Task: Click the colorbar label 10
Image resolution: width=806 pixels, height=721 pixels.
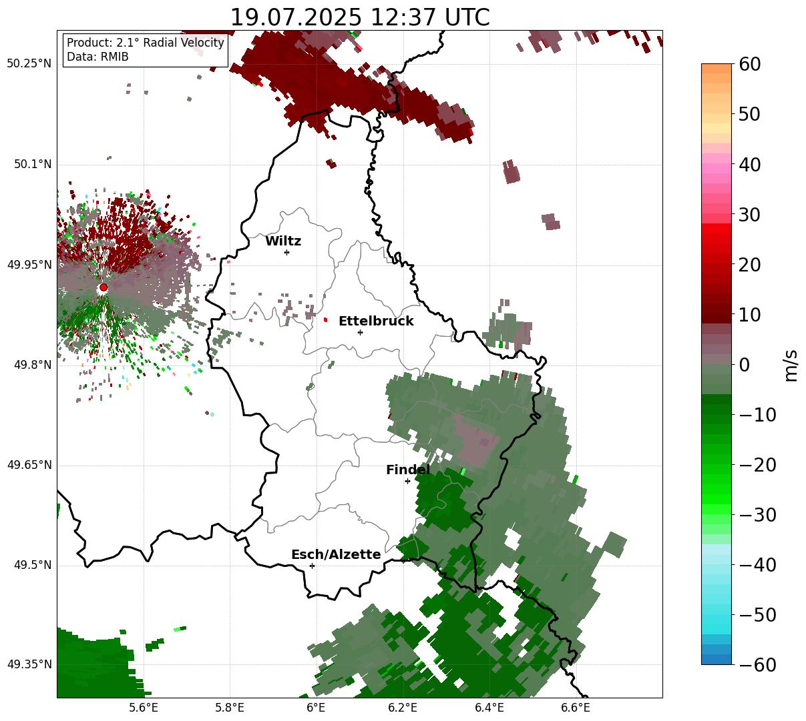Action: tap(751, 315)
